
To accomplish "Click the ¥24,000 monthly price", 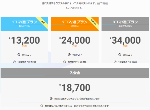I will [75, 40].
